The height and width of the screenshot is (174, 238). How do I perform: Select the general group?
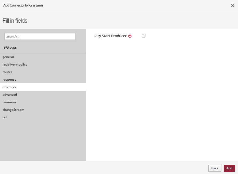click(8, 57)
